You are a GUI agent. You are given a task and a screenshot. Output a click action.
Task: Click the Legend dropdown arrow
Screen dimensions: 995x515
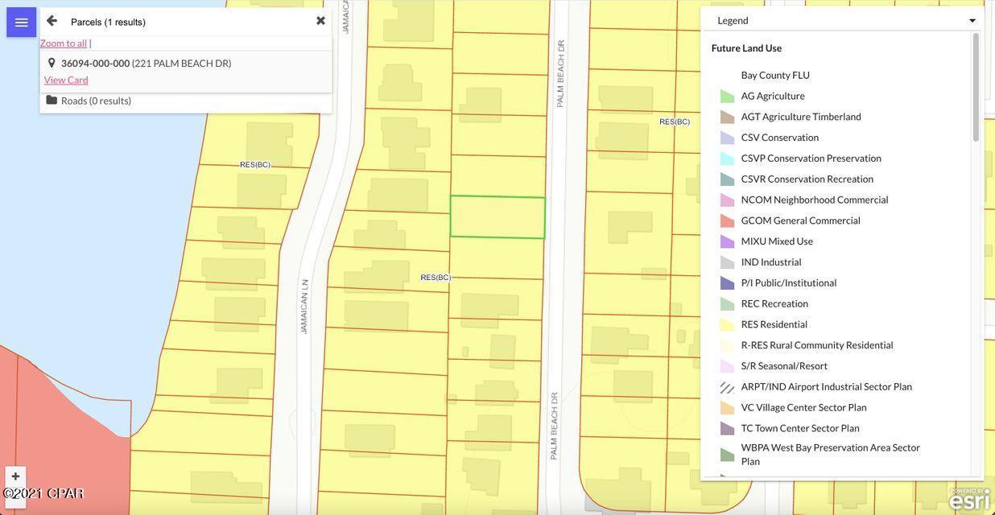coord(972,21)
